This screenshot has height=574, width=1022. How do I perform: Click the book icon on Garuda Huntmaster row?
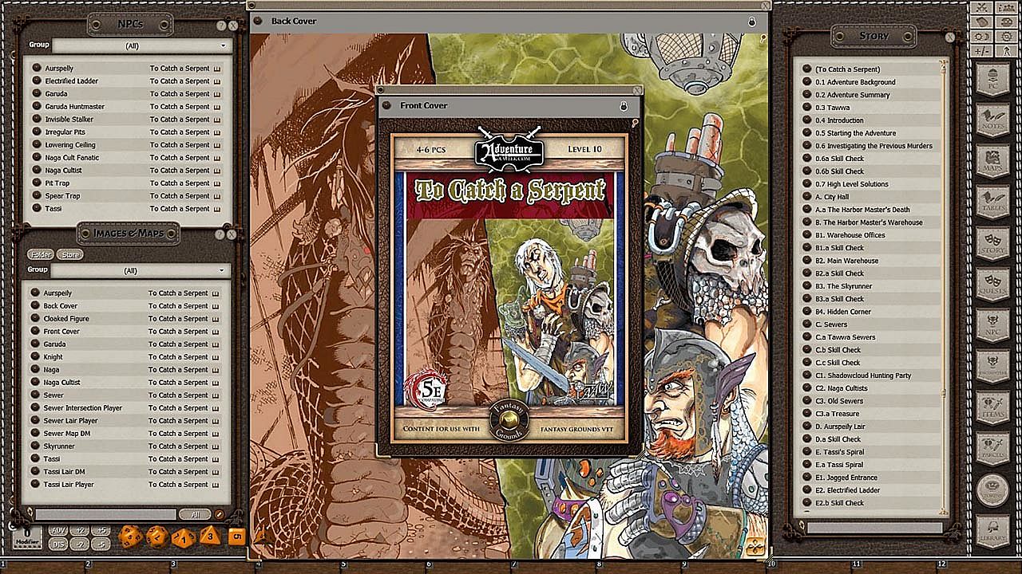click(216, 107)
